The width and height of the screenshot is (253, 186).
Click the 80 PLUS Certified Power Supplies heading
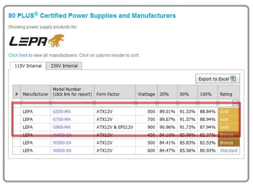click(x=92, y=15)
